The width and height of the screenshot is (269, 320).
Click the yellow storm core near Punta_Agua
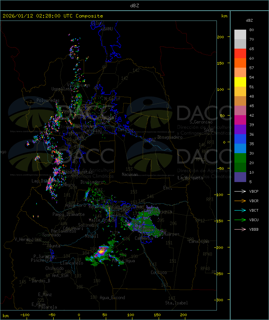click(x=101, y=251)
